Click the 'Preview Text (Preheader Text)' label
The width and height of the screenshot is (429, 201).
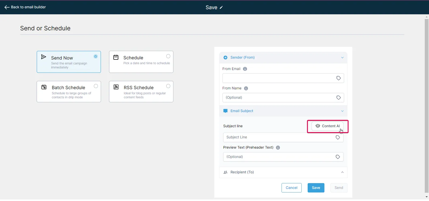pyautogui.click(x=248, y=148)
